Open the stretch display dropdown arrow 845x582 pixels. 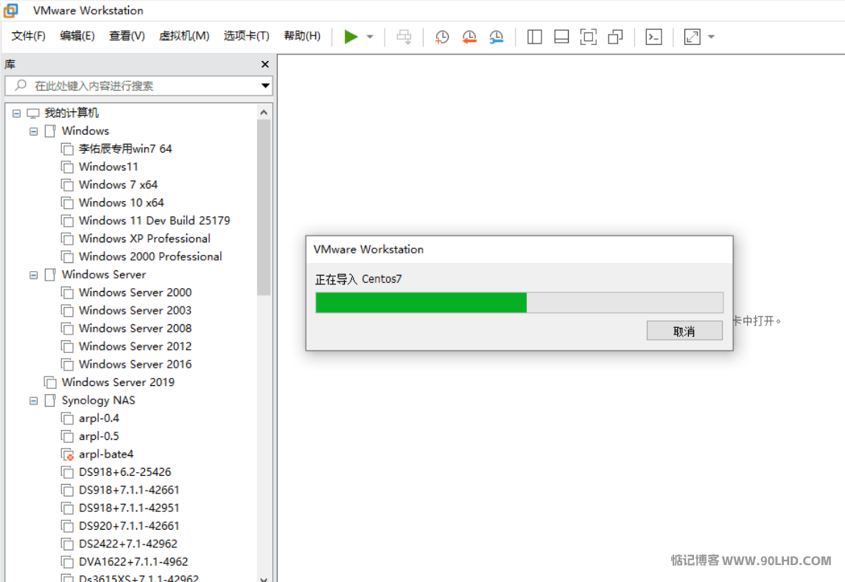(712, 37)
